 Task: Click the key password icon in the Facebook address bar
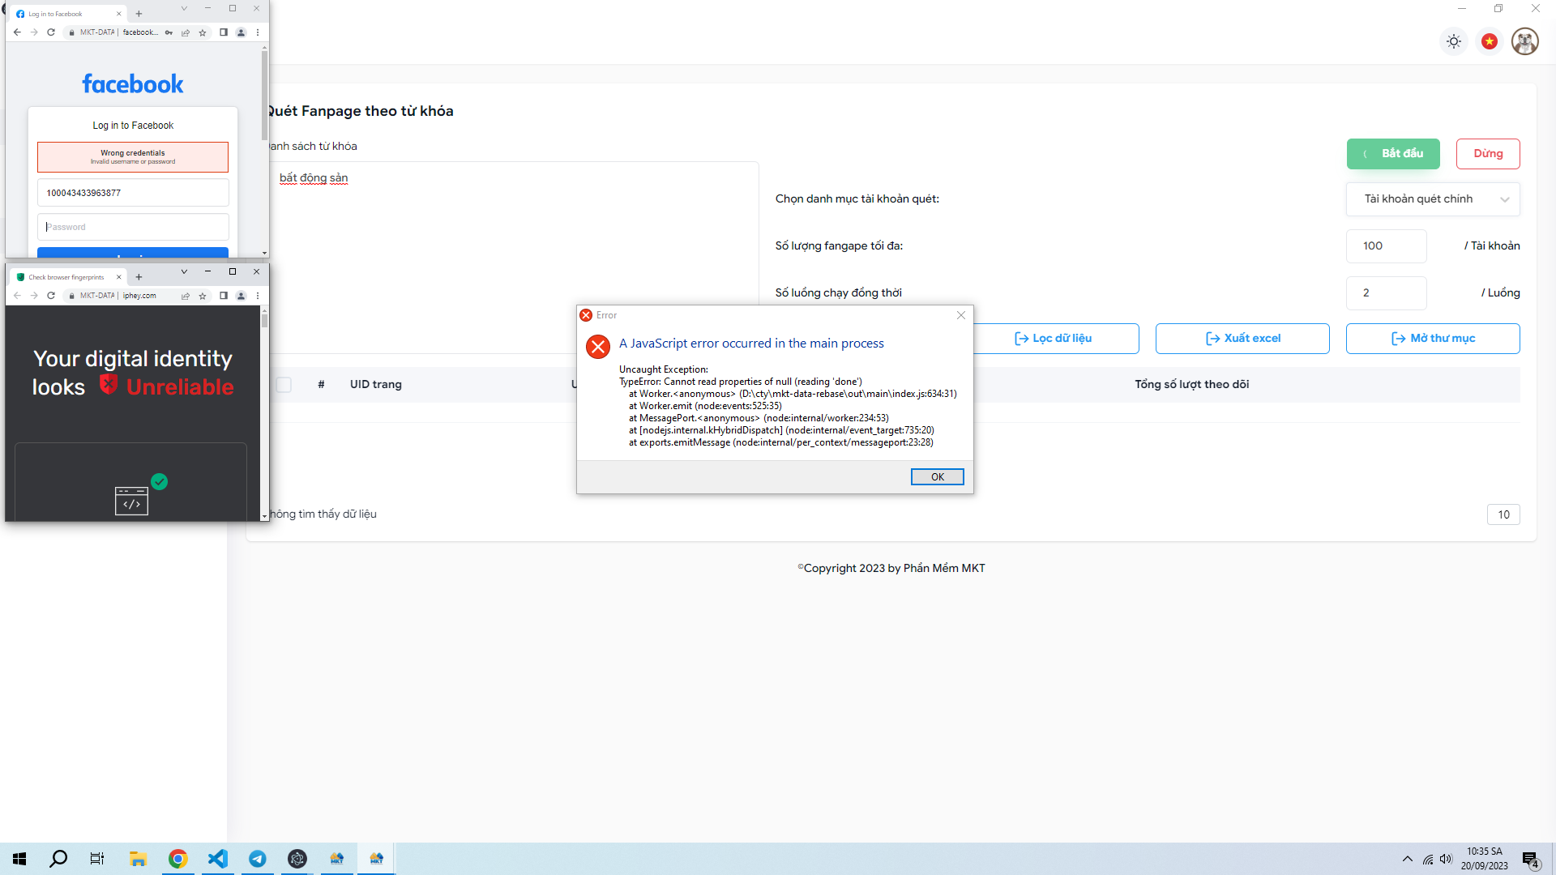169,32
